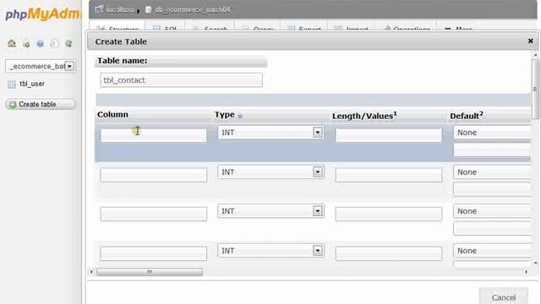The image size is (541, 304).
Task: Click the server icon next to localhost
Action: (99, 9)
